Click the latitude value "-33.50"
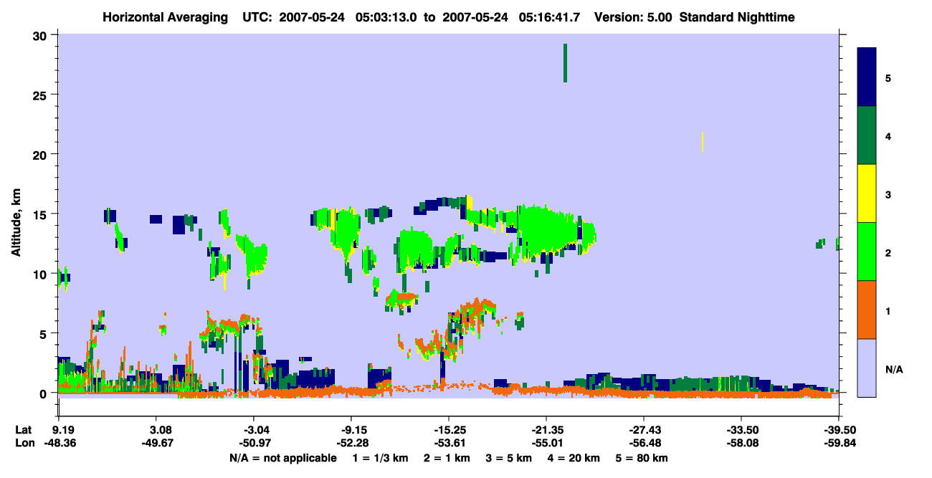Viewport: 932px width, 478px height. click(x=741, y=429)
